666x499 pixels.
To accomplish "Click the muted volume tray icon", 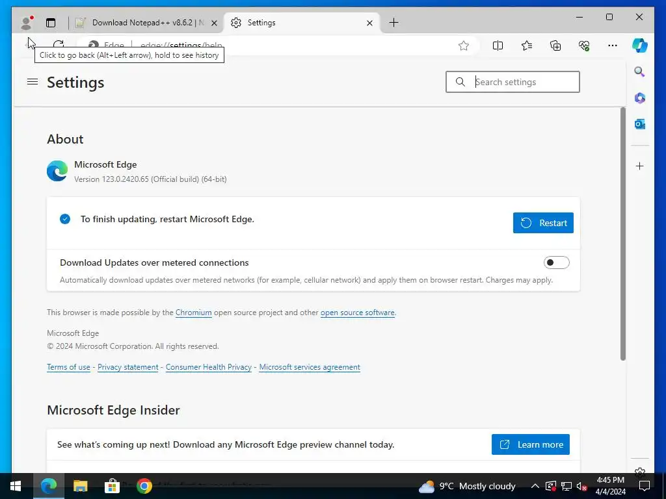I will click(x=581, y=486).
